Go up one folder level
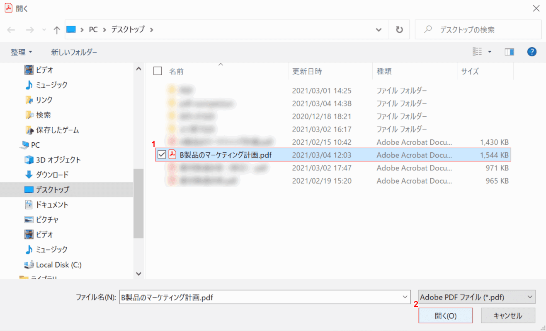 point(57,30)
